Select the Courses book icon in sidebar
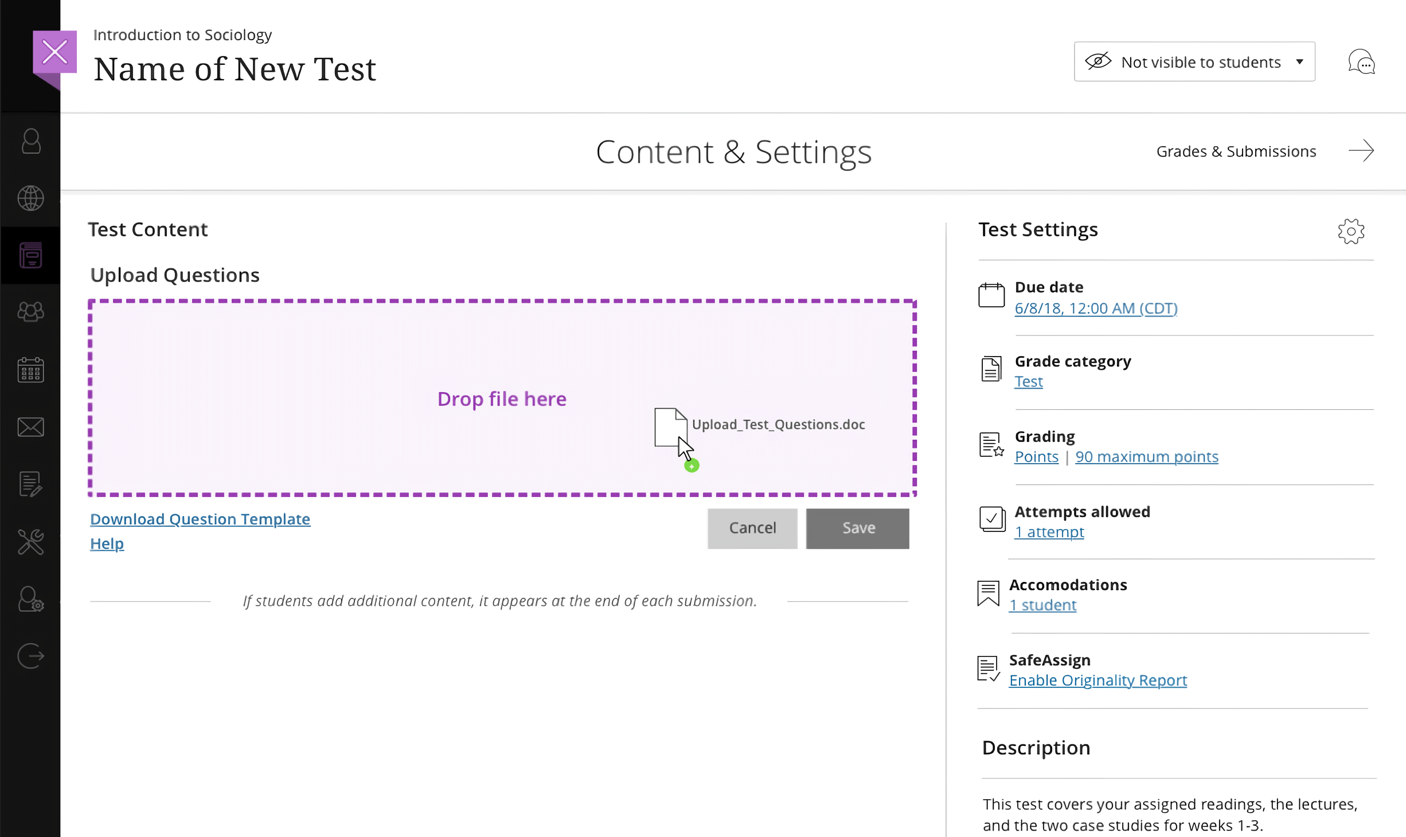 point(30,255)
